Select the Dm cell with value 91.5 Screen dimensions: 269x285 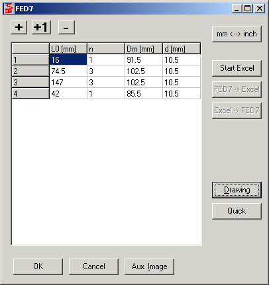click(144, 60)
